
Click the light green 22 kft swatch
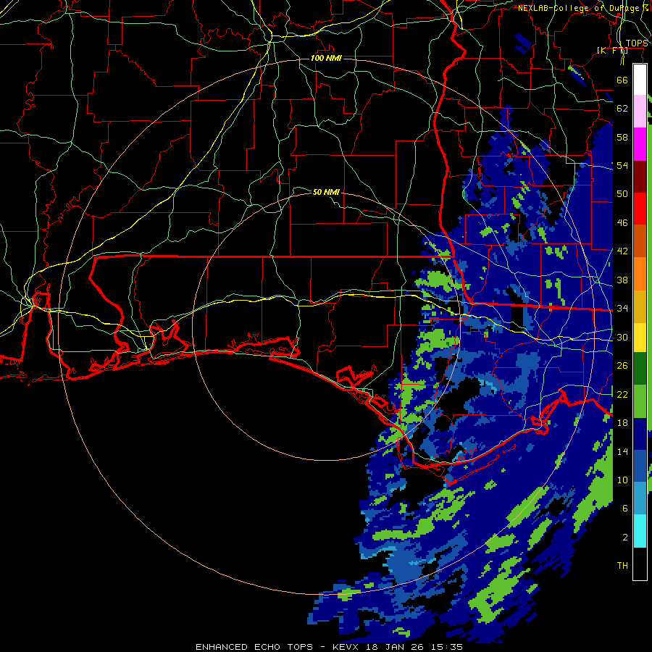[640, 401]
